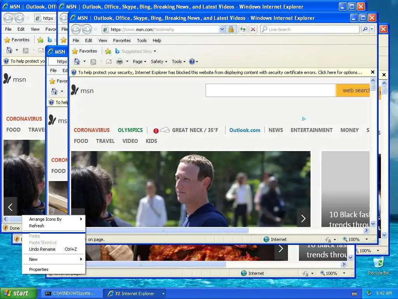Click the OLYMPICS navigation link
The height and width of the screenshot is (299, 398).
(130, 130)
